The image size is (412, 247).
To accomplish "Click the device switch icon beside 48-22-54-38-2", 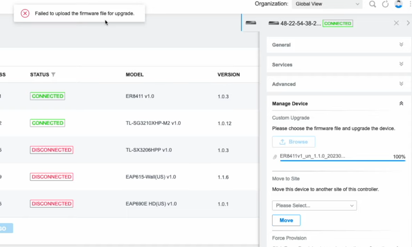I will click(274, 24).
